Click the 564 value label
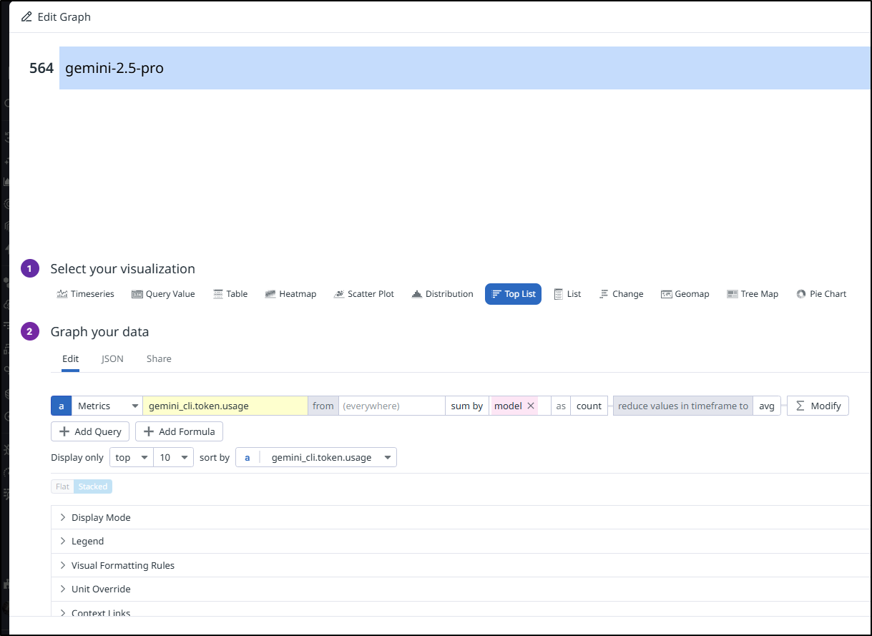The image size is (872, 636). click(x=41, y=69)
